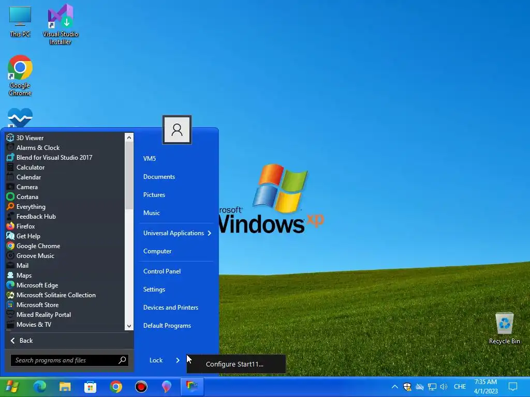This screenshot has width=530, height=397.
Task: Click the magnifier search icon
Action: 122,360
